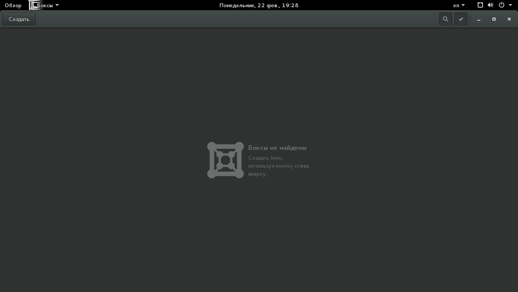The image size is (518, 292).
Task: Open the en keyboard layout dropdown
Action: (x=459, y=5)
